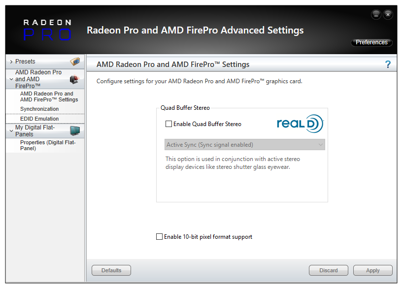Open Properties (Digital Flat-Panel) page
Screen dimensions: 403x289
click(48, 145)
